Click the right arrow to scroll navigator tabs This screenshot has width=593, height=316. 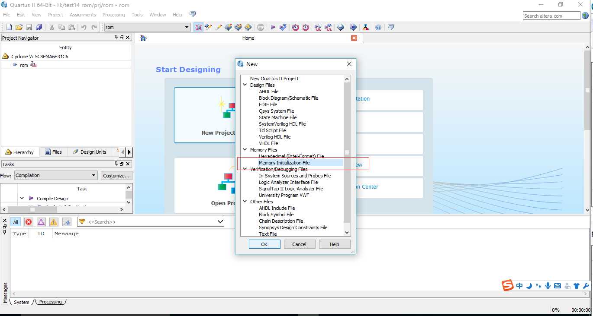(x=129, y=152)
